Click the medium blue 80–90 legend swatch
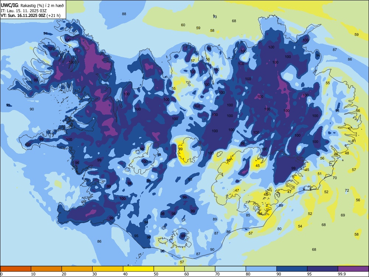This screenshot has height=277, width=369. coord(261,269)
